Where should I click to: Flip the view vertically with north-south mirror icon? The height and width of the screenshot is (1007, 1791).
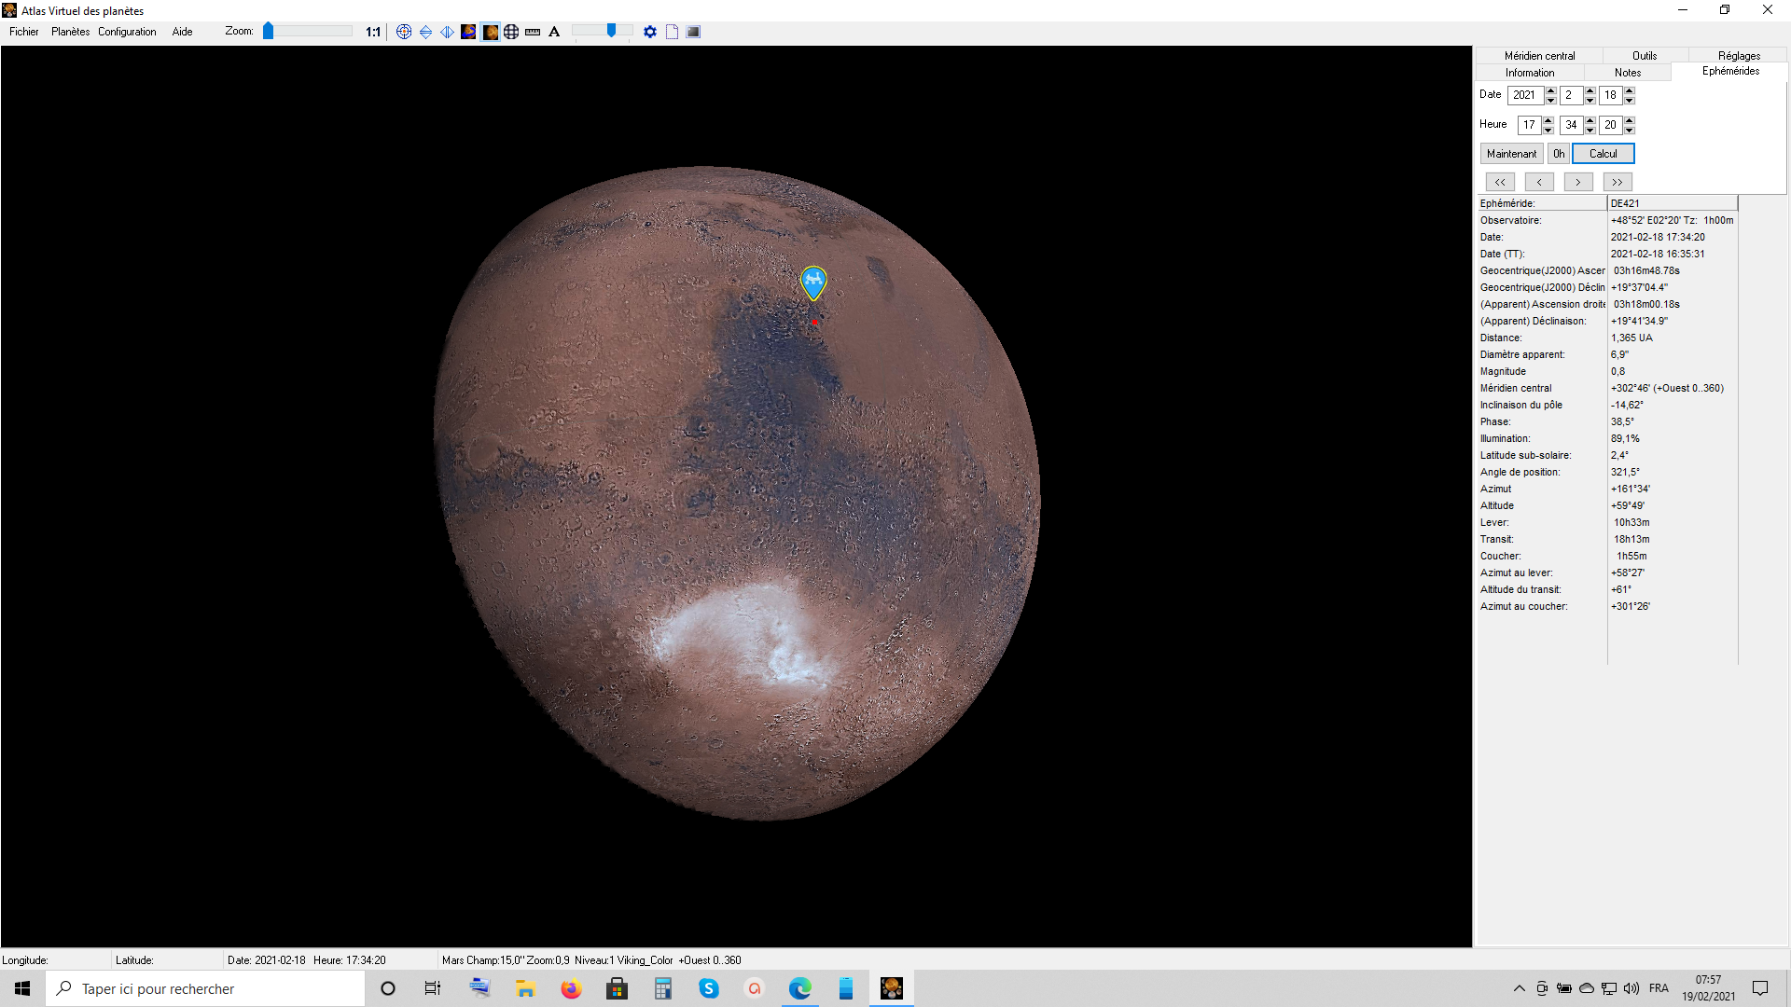coord(425,32)
